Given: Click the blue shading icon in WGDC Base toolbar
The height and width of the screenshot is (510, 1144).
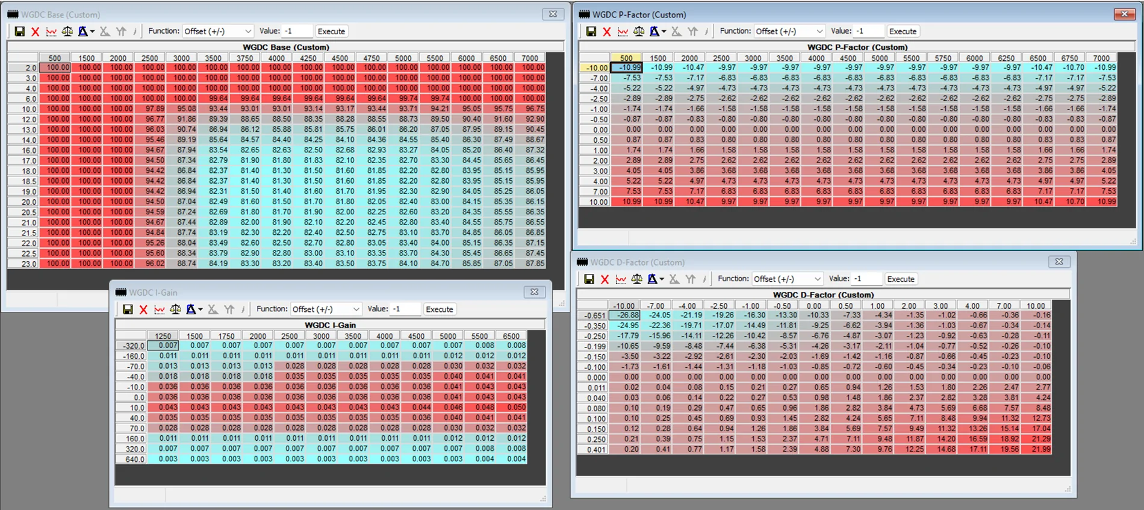Looking at the screenshot, I should point(82,31).
